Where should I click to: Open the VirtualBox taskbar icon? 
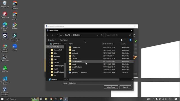tap(66, 99)
